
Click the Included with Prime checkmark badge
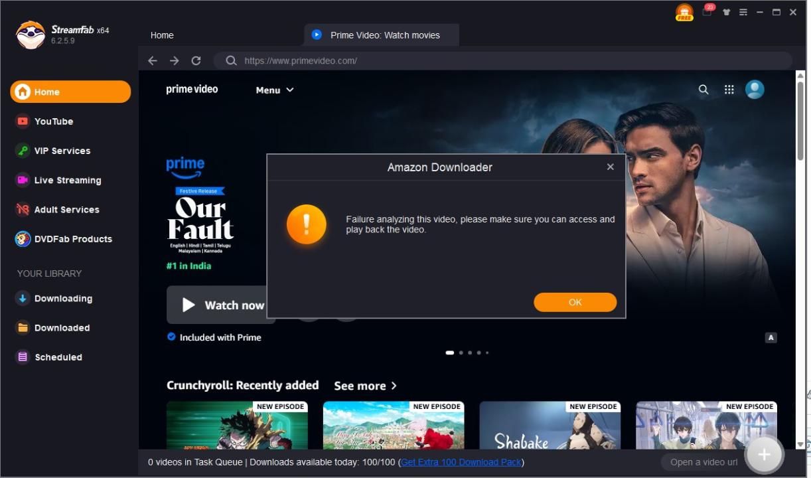click(x=171, y=337)
